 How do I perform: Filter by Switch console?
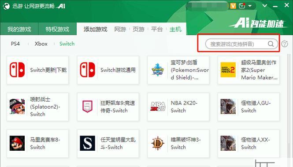67,44
